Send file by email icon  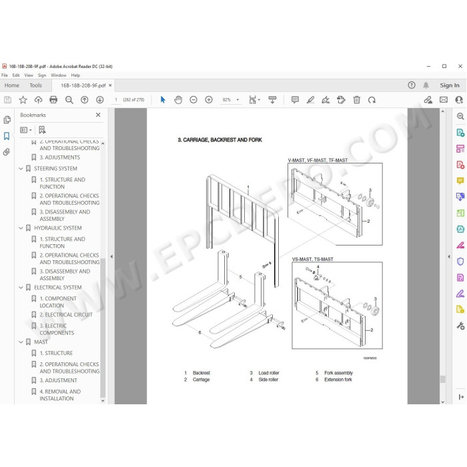pos(444,100)
